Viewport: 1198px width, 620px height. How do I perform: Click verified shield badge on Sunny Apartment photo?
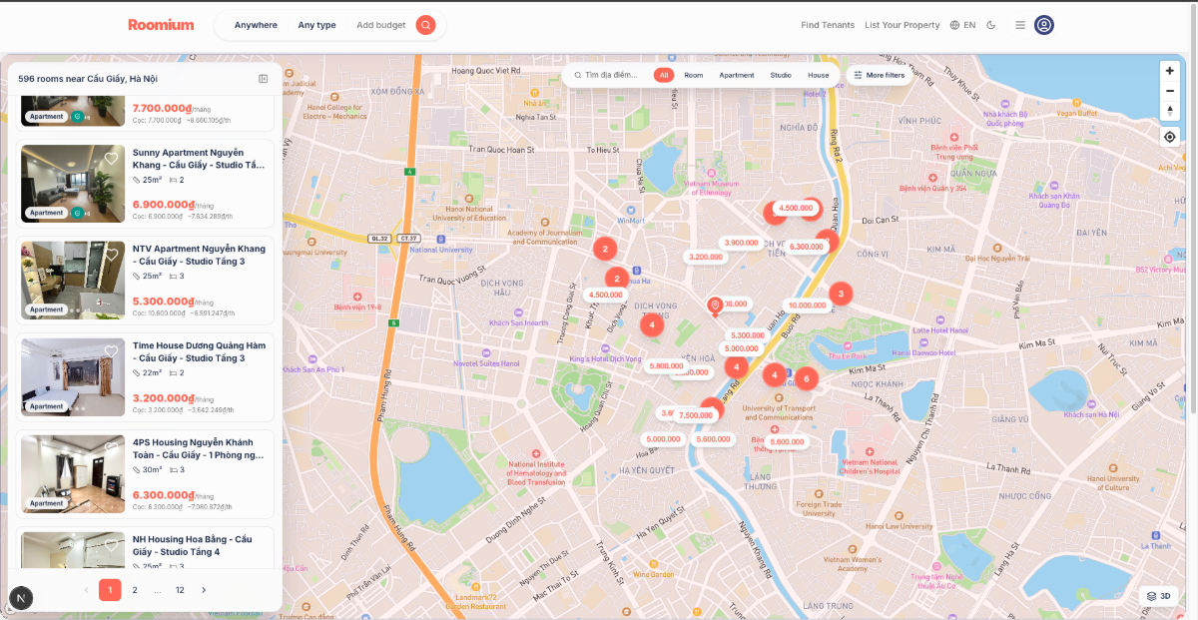(x=77, y=213)
